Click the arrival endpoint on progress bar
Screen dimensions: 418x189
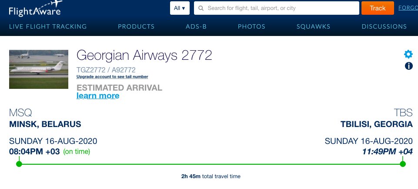[x=403, y=164]
